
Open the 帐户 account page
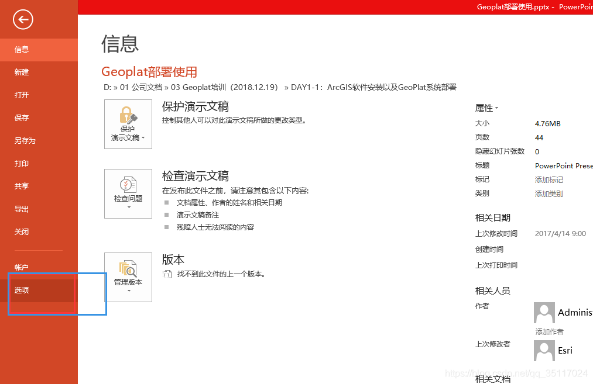point(39,267)
